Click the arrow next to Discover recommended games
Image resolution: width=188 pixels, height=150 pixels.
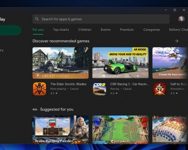point(177,41)
